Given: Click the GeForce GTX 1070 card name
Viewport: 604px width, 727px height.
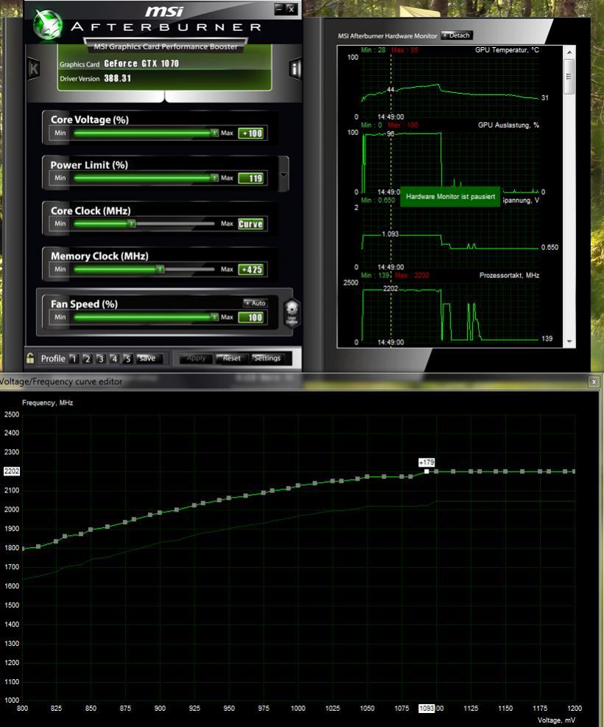Looking at the screenshot, I should tap(141, 63).
